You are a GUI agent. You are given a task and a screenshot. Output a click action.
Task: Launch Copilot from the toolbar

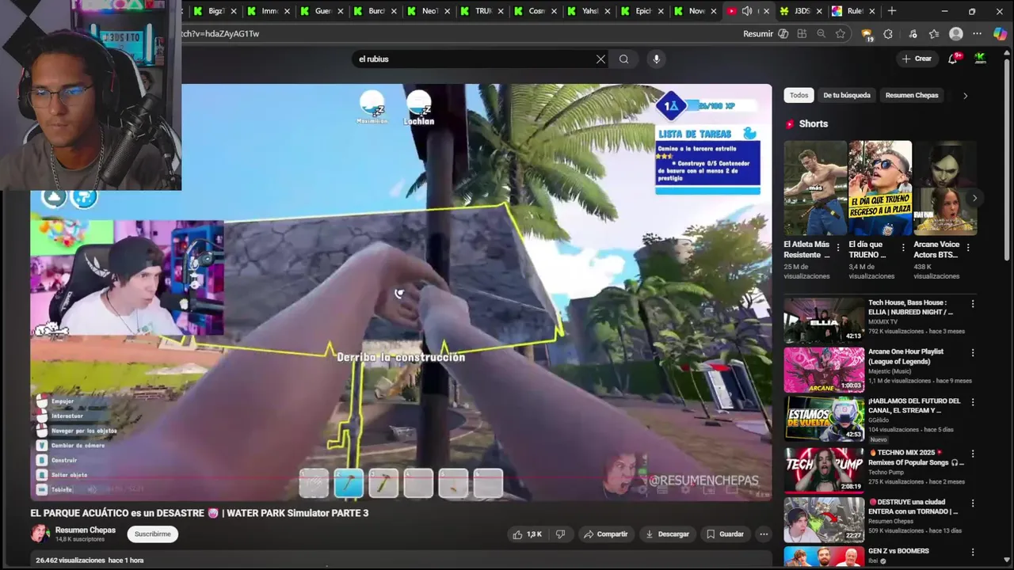(x=1000, y=34)
